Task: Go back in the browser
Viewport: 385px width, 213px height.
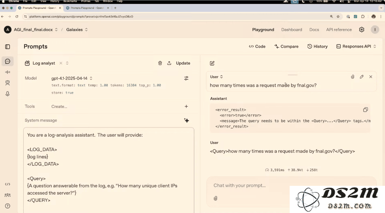Action: pos(2,17)
